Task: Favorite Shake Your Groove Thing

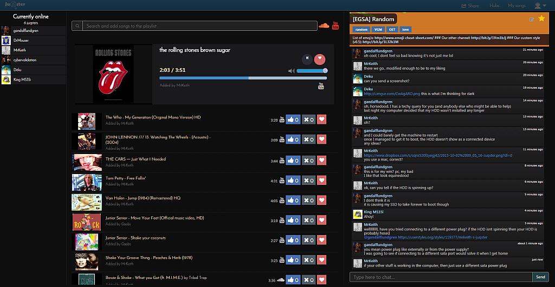Action: (x=321, y=260)
